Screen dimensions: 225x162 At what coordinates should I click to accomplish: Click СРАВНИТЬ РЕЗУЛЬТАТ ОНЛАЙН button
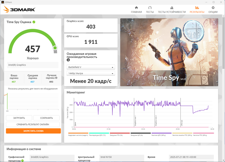click(x=33, y=124)
